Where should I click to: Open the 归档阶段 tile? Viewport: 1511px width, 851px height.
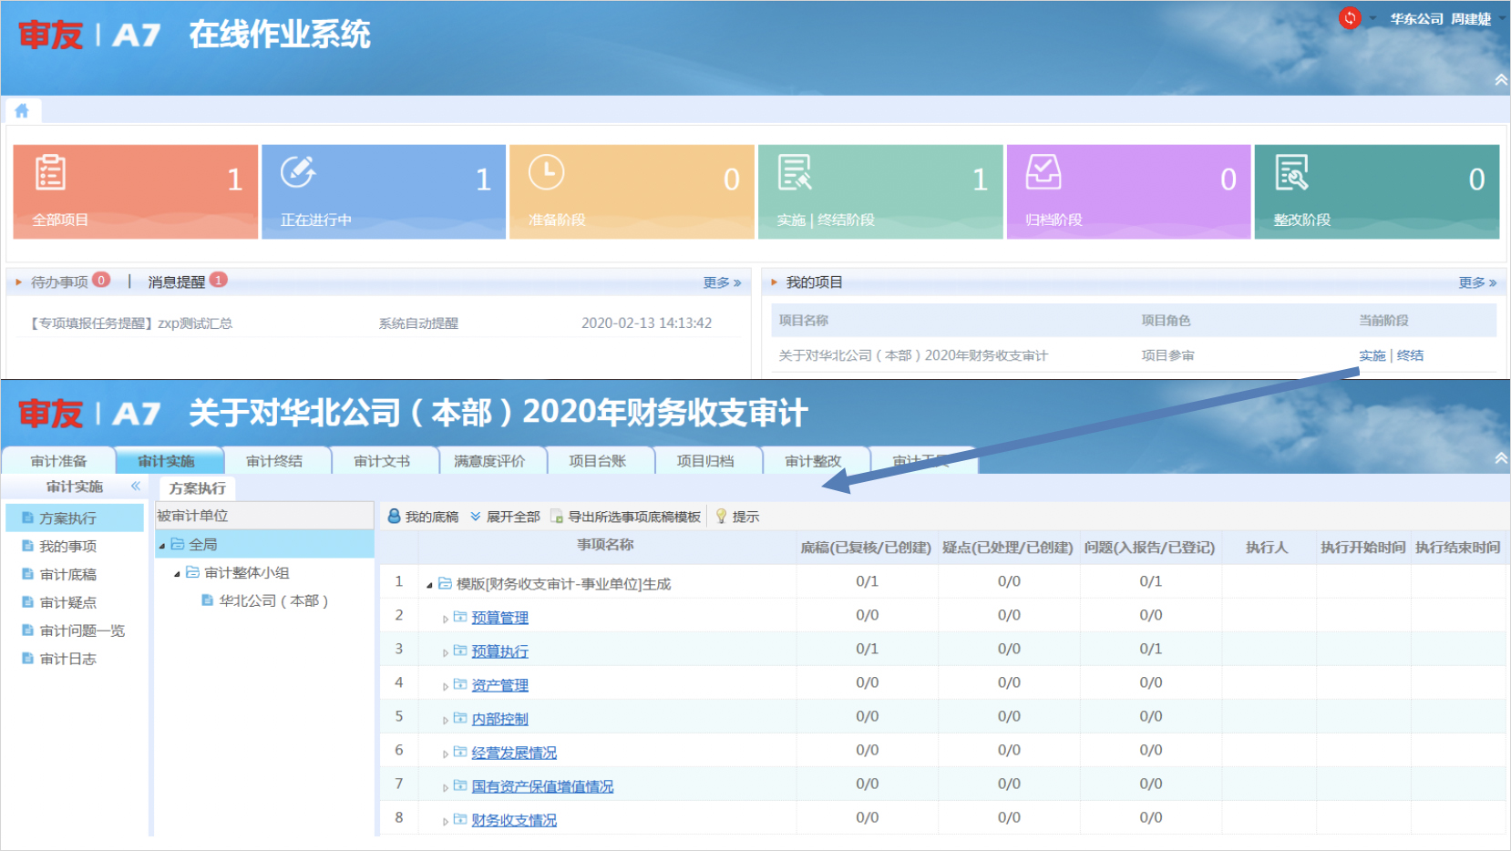(x=1128, y=191)
